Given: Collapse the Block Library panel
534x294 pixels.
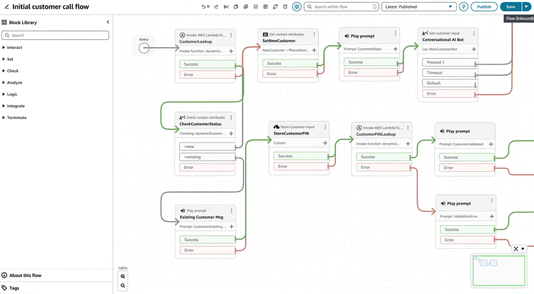Looking at the screenshot, I should point(108,22).
